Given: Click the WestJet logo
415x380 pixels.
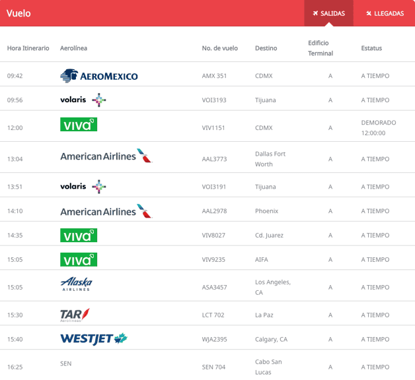Looking at the screenshot, I should click(x=93, y=339).
